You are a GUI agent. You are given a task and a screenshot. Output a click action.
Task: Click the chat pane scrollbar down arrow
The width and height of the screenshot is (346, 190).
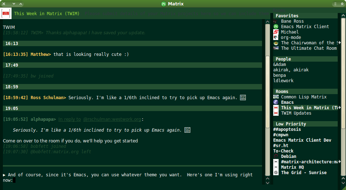[267, 183]
